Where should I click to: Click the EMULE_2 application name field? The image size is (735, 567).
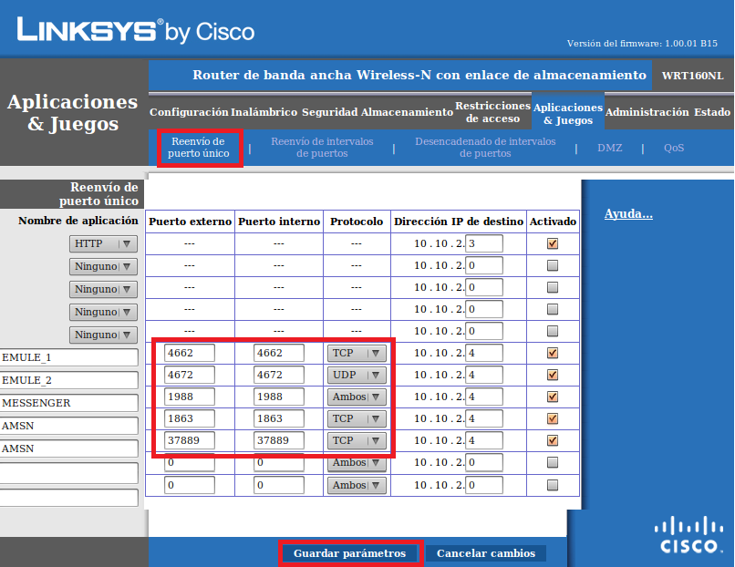(x=69, y=380)
